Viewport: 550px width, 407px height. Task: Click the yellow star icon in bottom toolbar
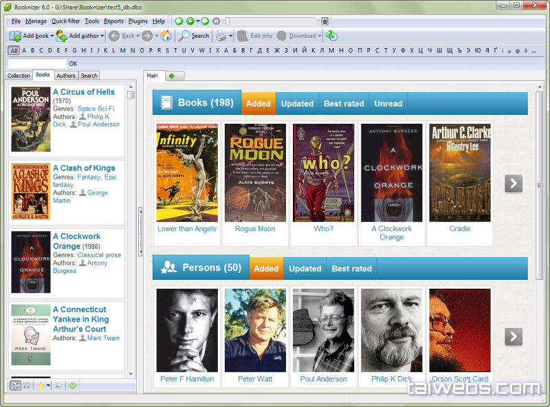(x=41, y=386)
